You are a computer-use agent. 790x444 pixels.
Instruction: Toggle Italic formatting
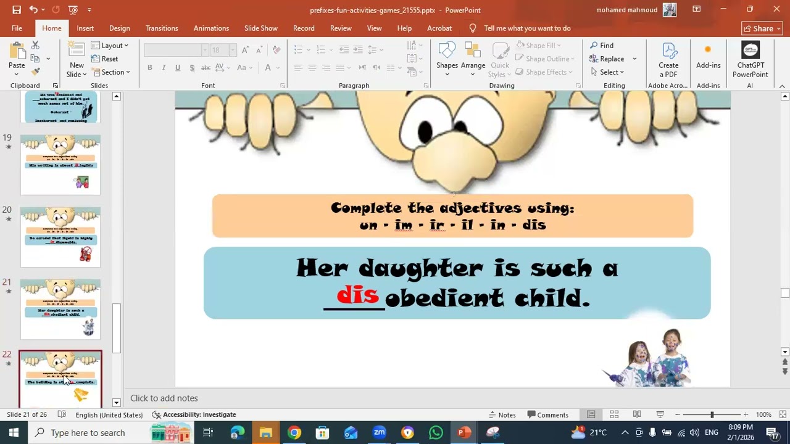coord(164,67)
